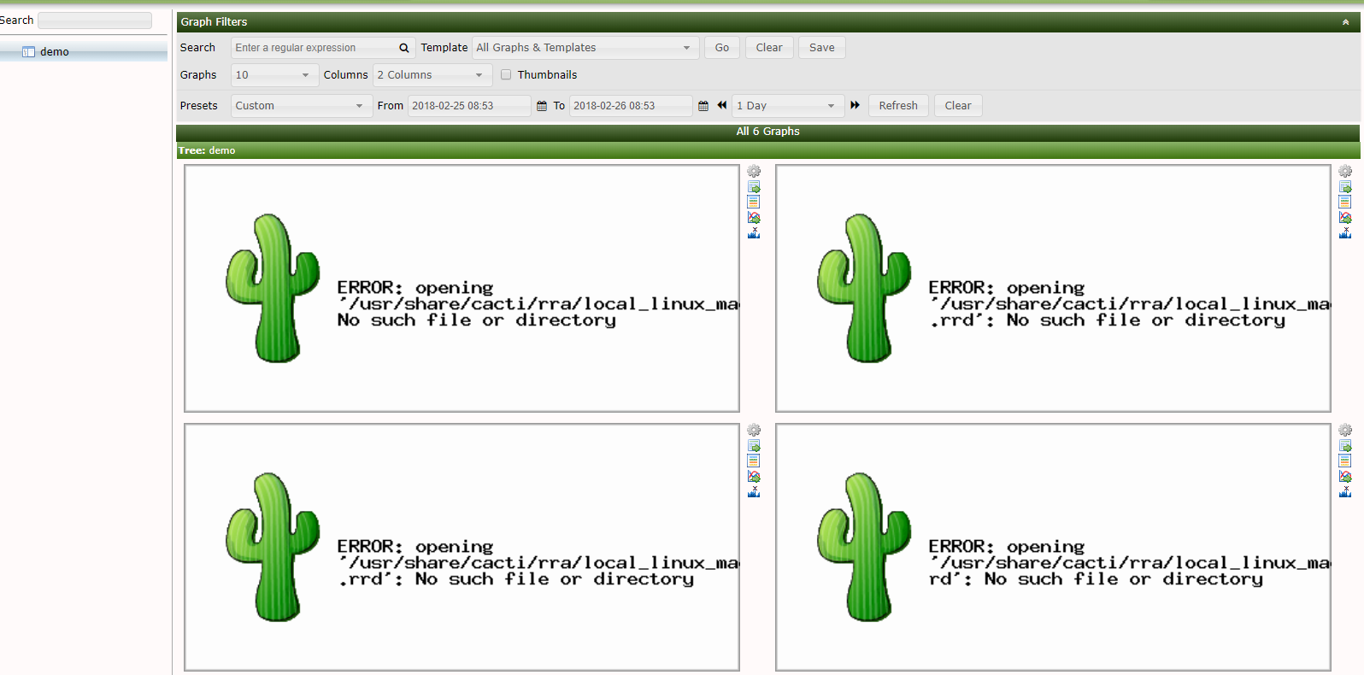
Task: Click the third graph error image
Action: [x=462, y=547]
